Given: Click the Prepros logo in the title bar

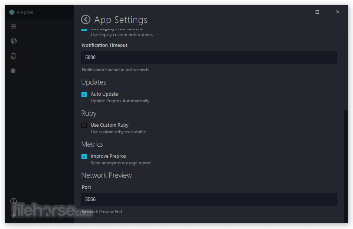Looking at the screenshot, I should click(12, 12).
